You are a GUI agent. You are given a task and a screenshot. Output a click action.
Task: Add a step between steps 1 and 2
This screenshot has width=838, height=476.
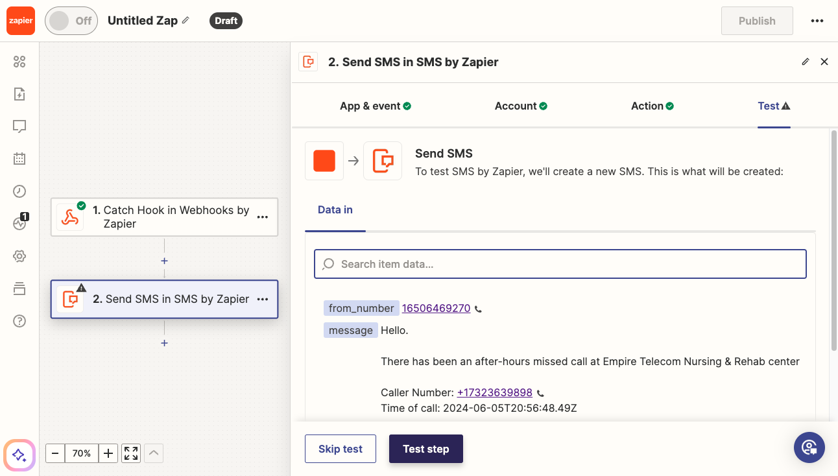click(x=165, y=261)
